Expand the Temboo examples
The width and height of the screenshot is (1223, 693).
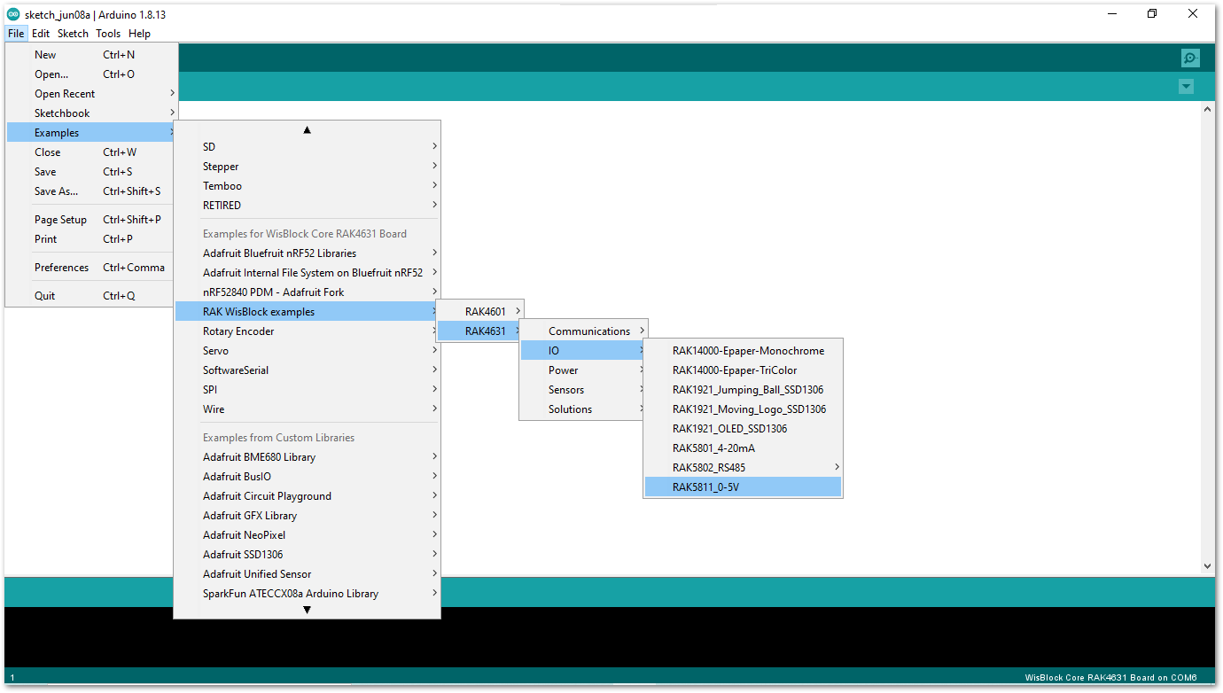[x=307, y=186]
